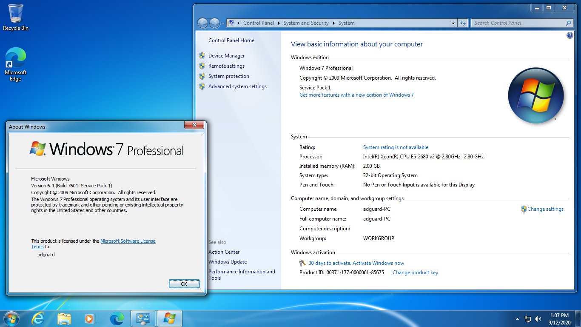Screen dimensions: 581x327
Task: Click the Control Panel forward arrow
Action: [215, 23]
